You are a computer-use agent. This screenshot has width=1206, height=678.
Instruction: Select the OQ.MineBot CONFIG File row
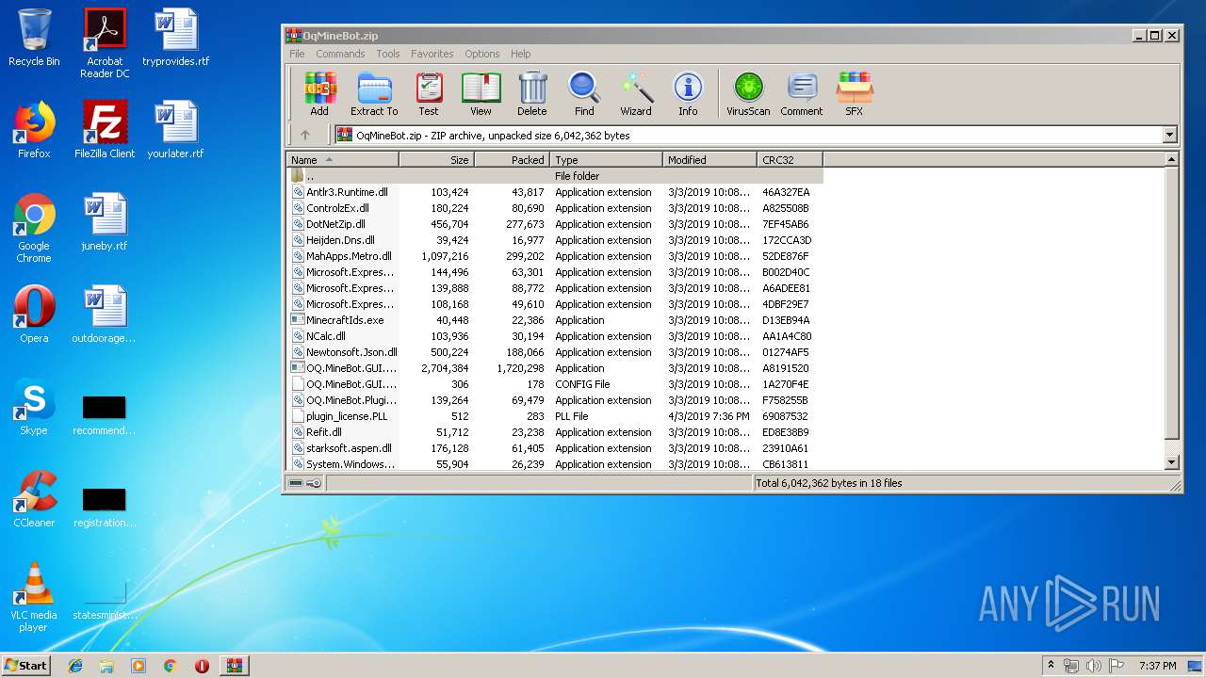click(x=555, y=384)
